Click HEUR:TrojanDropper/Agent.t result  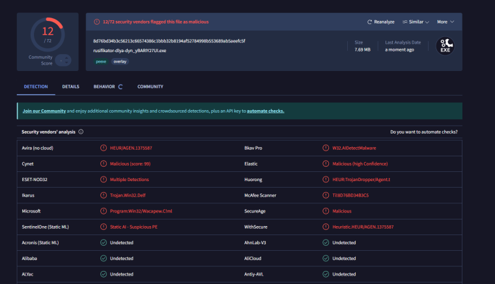coord(361,180)
